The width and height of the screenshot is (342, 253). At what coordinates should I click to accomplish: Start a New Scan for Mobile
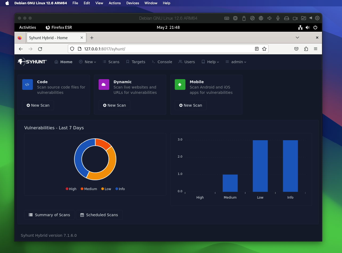[x=191, y=105]
